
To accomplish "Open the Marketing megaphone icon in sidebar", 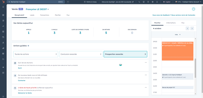I will click(x=3, y=26).
